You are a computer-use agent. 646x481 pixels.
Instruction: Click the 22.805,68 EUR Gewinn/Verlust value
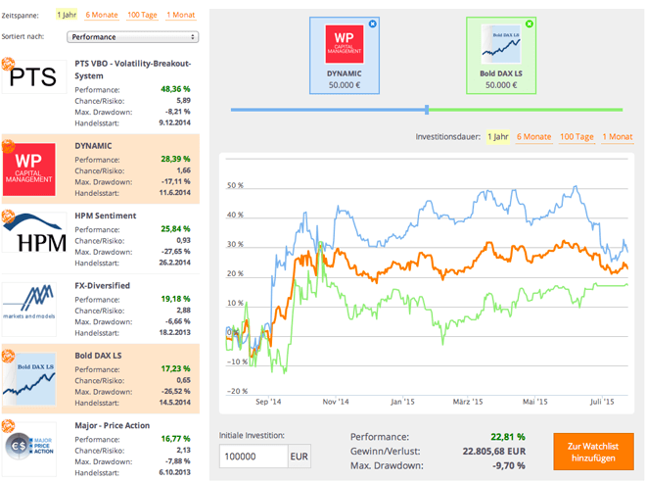coord(494,452)
